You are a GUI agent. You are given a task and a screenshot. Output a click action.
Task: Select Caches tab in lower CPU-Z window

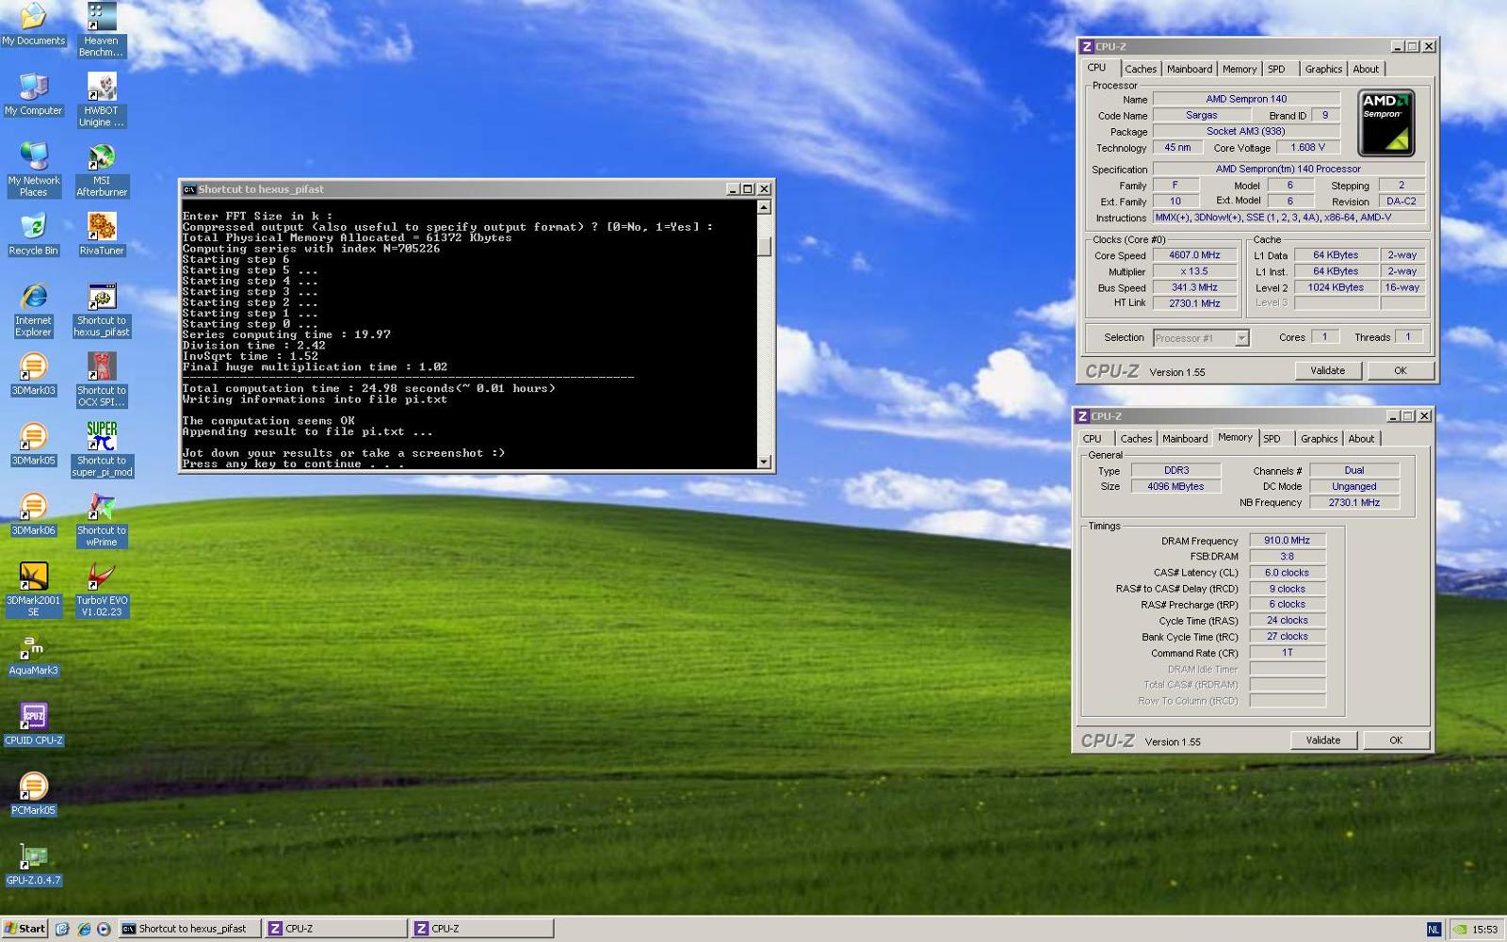point(1135,439)
